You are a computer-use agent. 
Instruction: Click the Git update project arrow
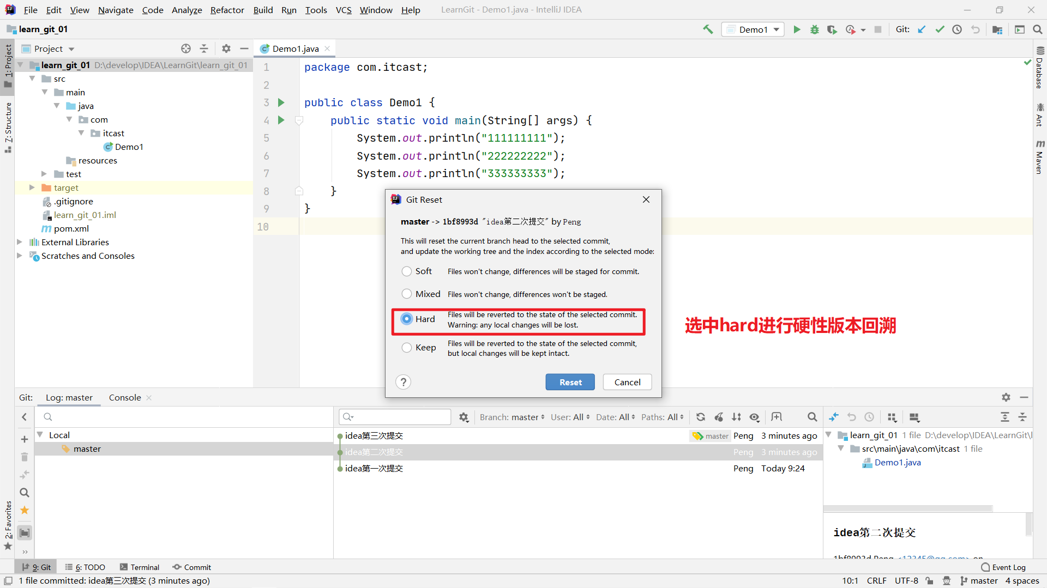click(922, 29)
